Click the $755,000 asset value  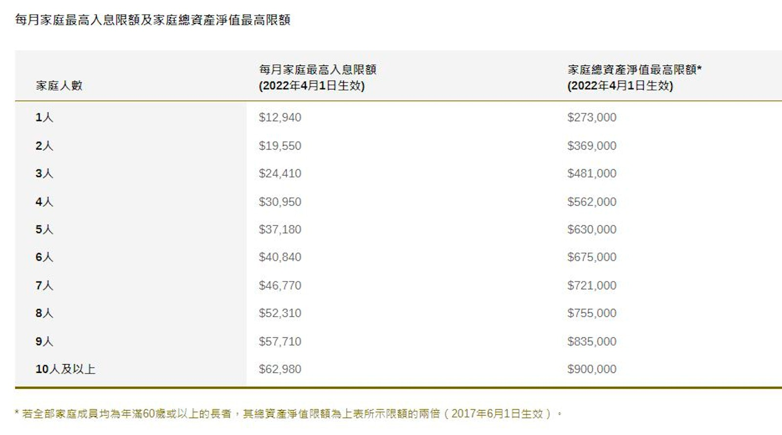(x=591, y=313)
